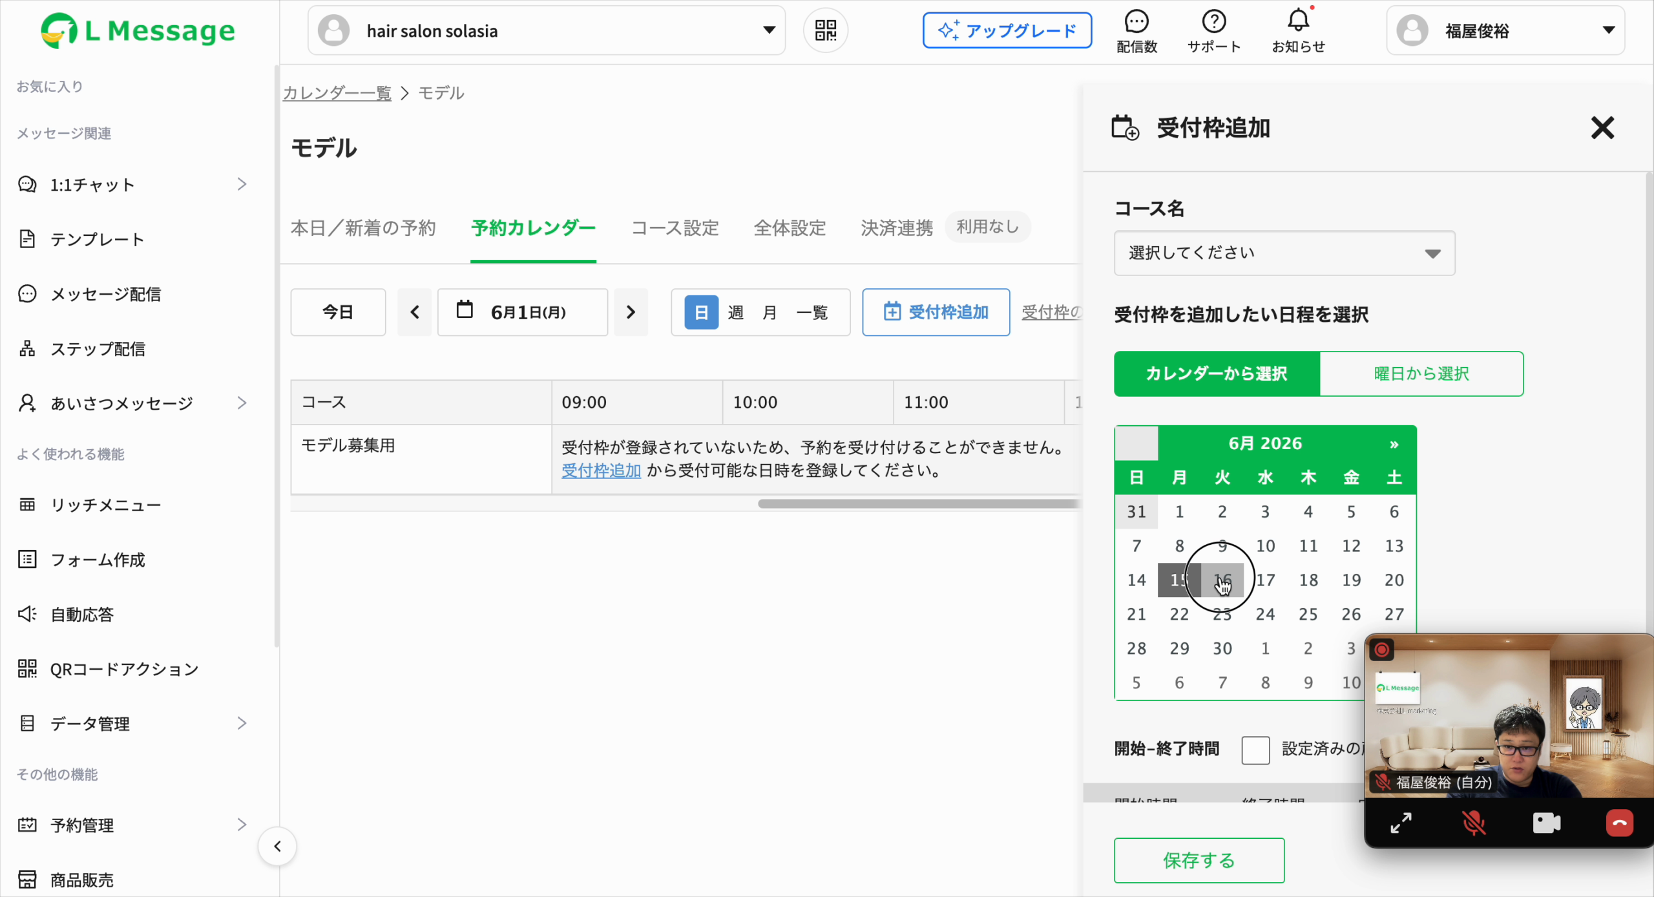The height and width of the screenshot is (897, 1654).
Task: Switch calendar to 月 month view
Action: [x=769, y=313]
